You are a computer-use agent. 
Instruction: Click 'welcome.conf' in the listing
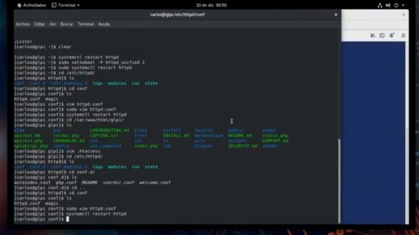click(155, 183)
